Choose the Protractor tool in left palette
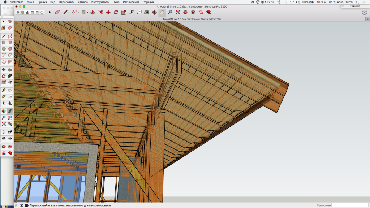This screenshot has height=208, width=370. (x=4, y=97)
